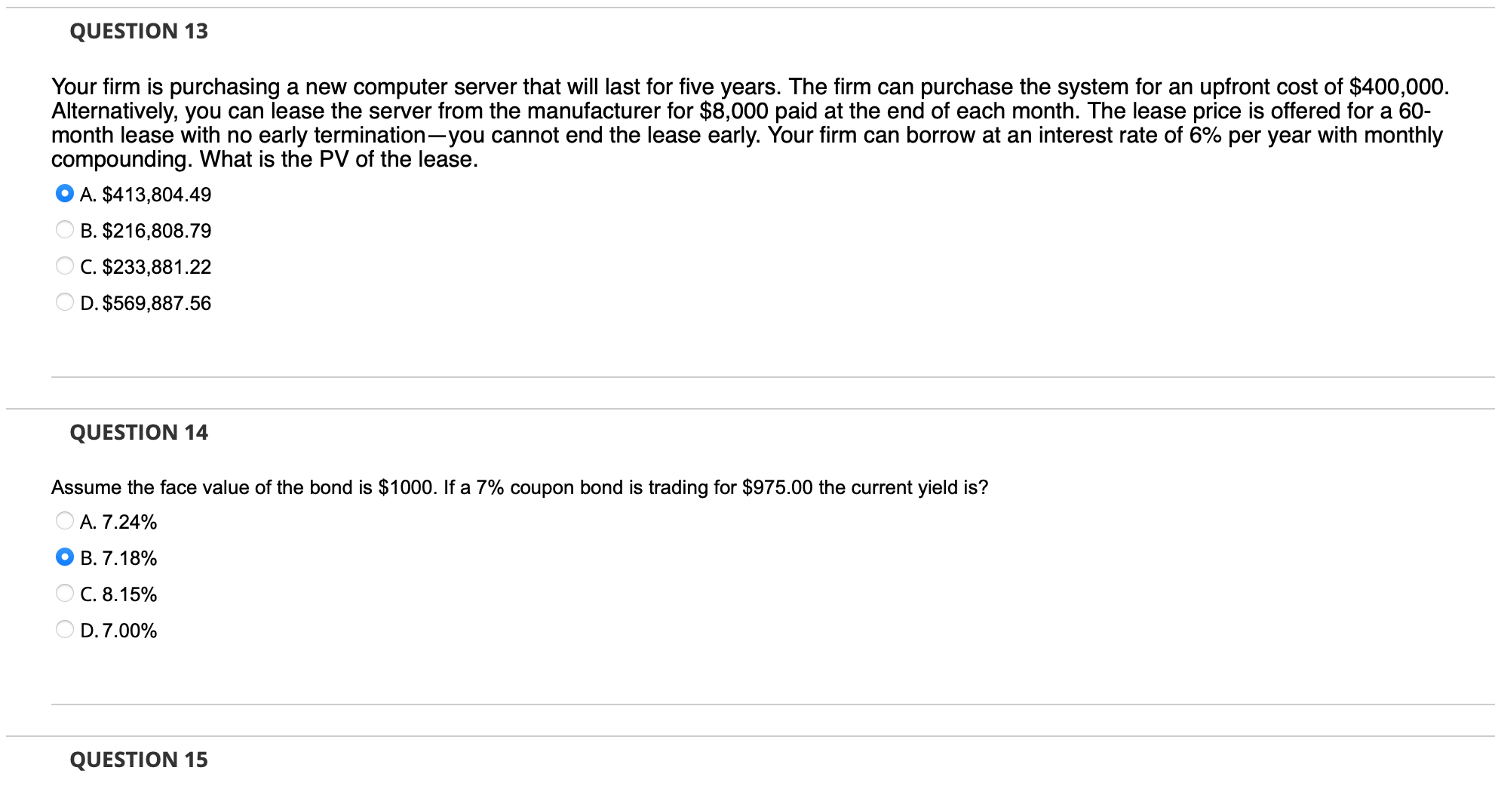Click the empty radio circle next to D. 7.00%
The width and height of the screenshot is (1495, 795).
click(64, 629)
